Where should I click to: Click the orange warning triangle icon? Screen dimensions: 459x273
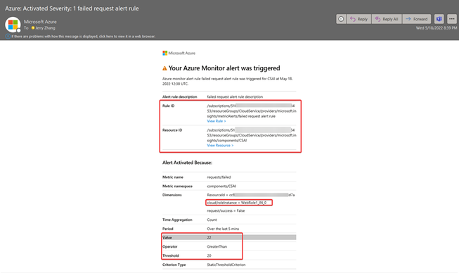pos(164,68)
